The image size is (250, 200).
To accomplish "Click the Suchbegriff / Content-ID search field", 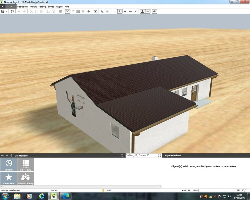I will pos(141,155).
